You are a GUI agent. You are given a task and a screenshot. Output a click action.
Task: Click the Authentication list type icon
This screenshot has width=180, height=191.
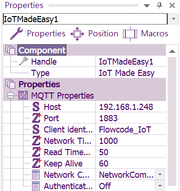(36, 186)
